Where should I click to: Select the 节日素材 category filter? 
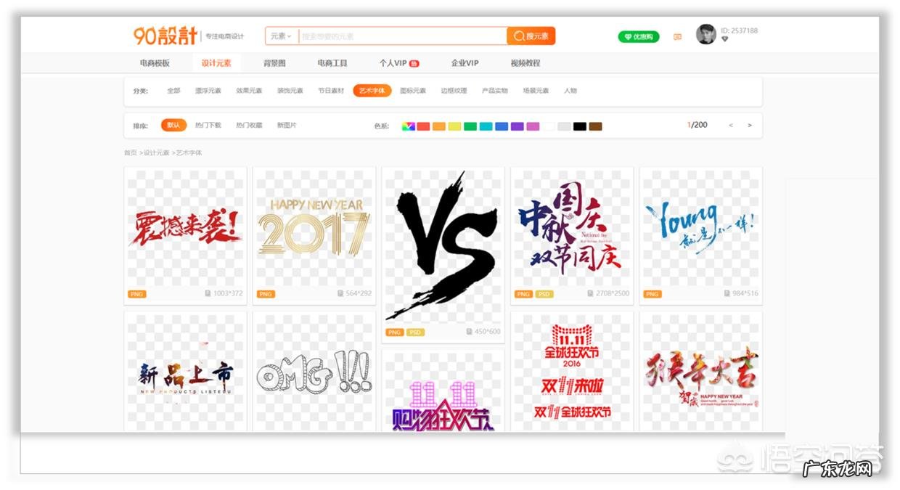tap(331, 91)
